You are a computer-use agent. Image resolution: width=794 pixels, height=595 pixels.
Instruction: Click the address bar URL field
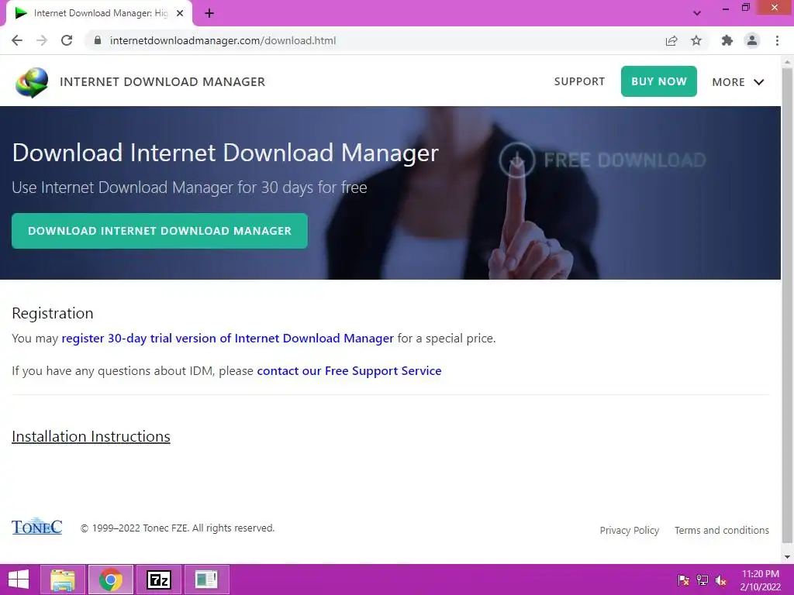[375, 40]
